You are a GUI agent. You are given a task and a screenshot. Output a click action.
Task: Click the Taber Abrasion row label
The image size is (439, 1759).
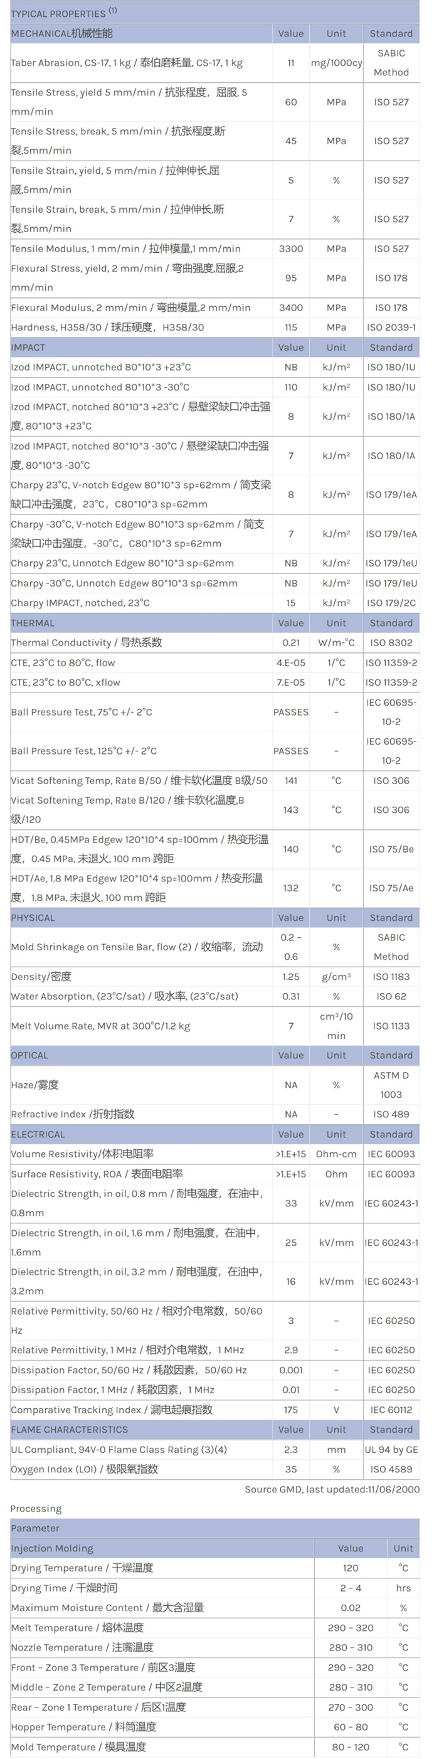click(x=126, y=63)
